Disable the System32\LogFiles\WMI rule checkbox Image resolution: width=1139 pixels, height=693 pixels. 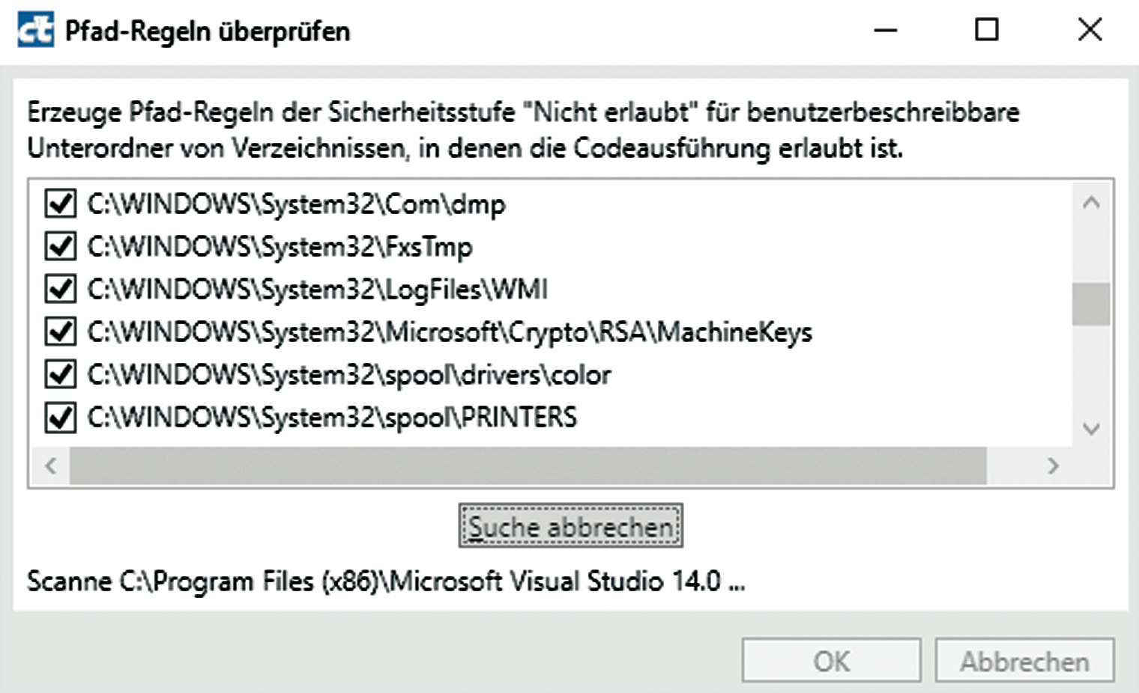pos(61,289)
